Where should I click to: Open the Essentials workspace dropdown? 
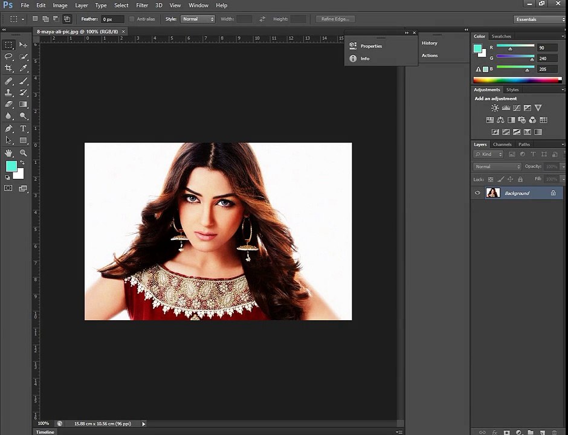click(540, 19)
